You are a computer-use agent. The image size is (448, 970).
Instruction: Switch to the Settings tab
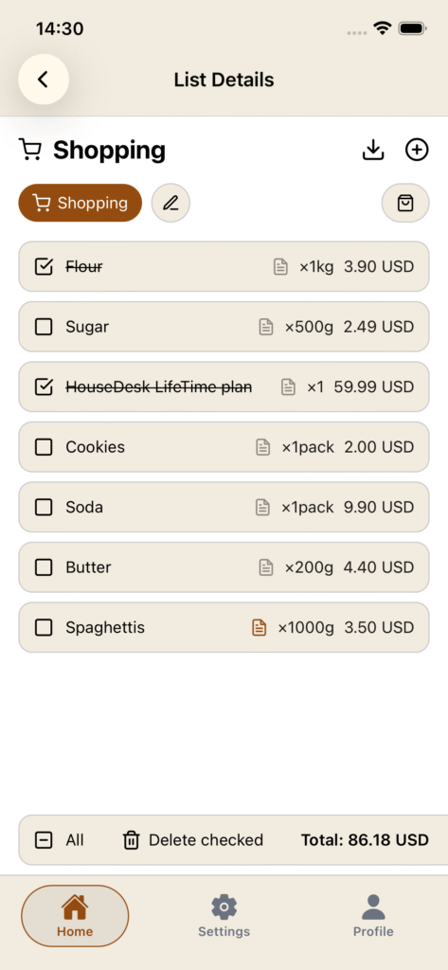(224, 916)
